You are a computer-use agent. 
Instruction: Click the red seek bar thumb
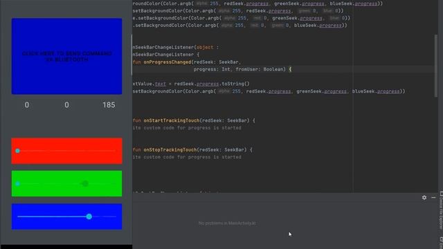point(17,151)
